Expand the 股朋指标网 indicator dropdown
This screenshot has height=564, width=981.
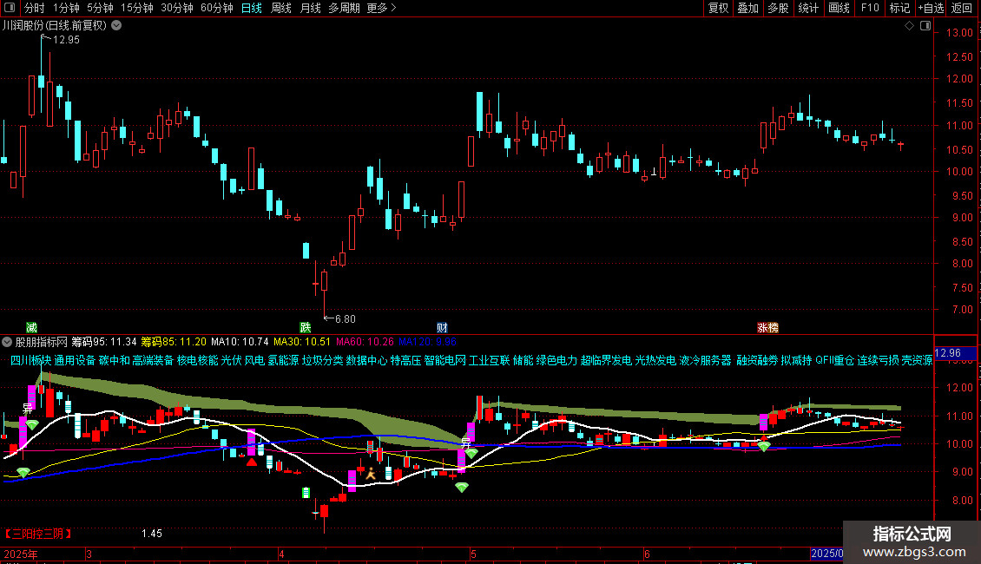(x=7, y=342)
